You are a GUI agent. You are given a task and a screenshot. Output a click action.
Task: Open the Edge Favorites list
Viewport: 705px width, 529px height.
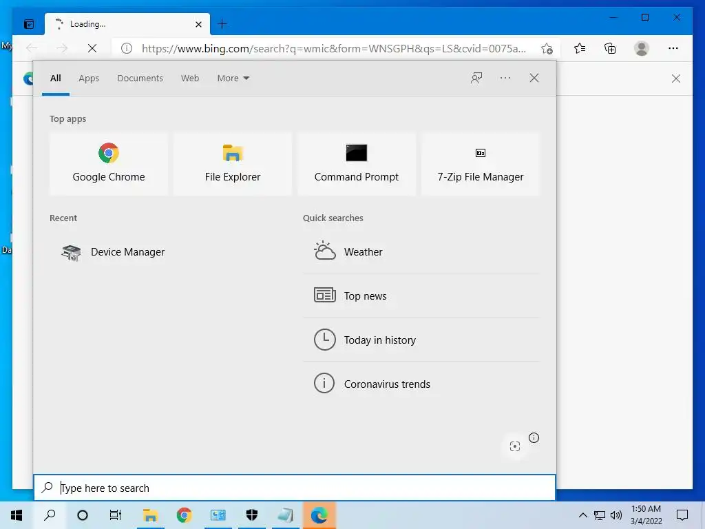pyautogui.click(x=580, y=48)
